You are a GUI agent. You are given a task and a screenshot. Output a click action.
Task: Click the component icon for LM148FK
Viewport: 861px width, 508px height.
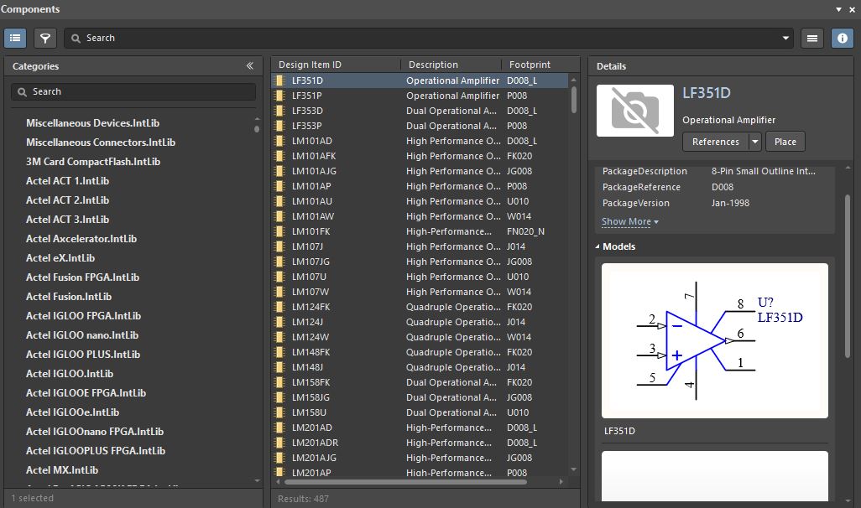(279, 352)
